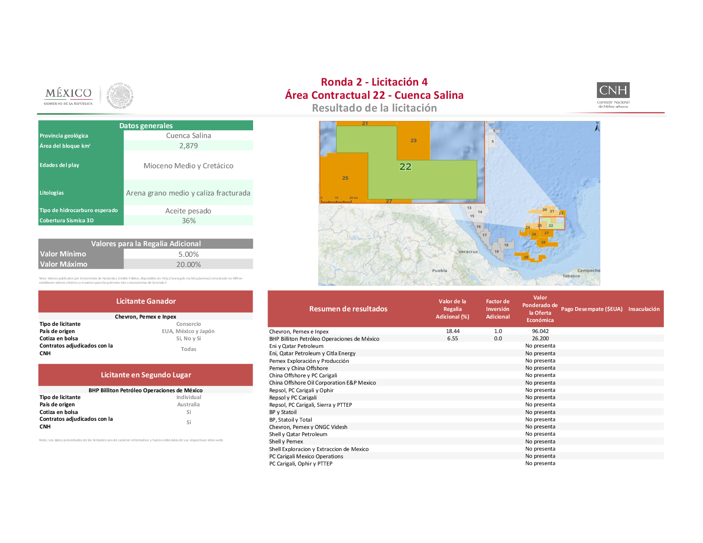Click 'Repsol y PC Carigali' row
703x543 pixels.
click(466, 397)
